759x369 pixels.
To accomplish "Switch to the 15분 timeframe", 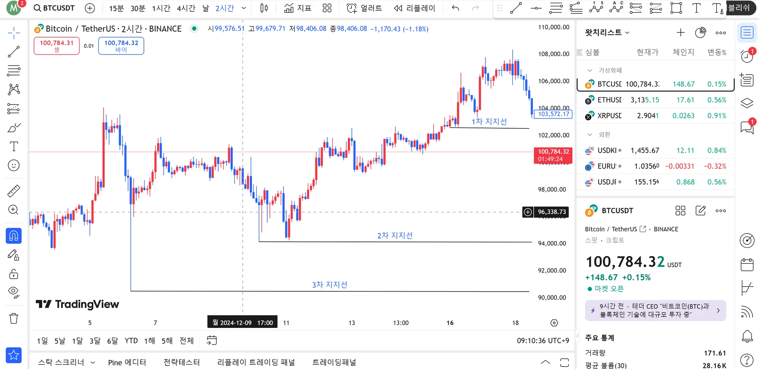I will (x=117, y=8).
